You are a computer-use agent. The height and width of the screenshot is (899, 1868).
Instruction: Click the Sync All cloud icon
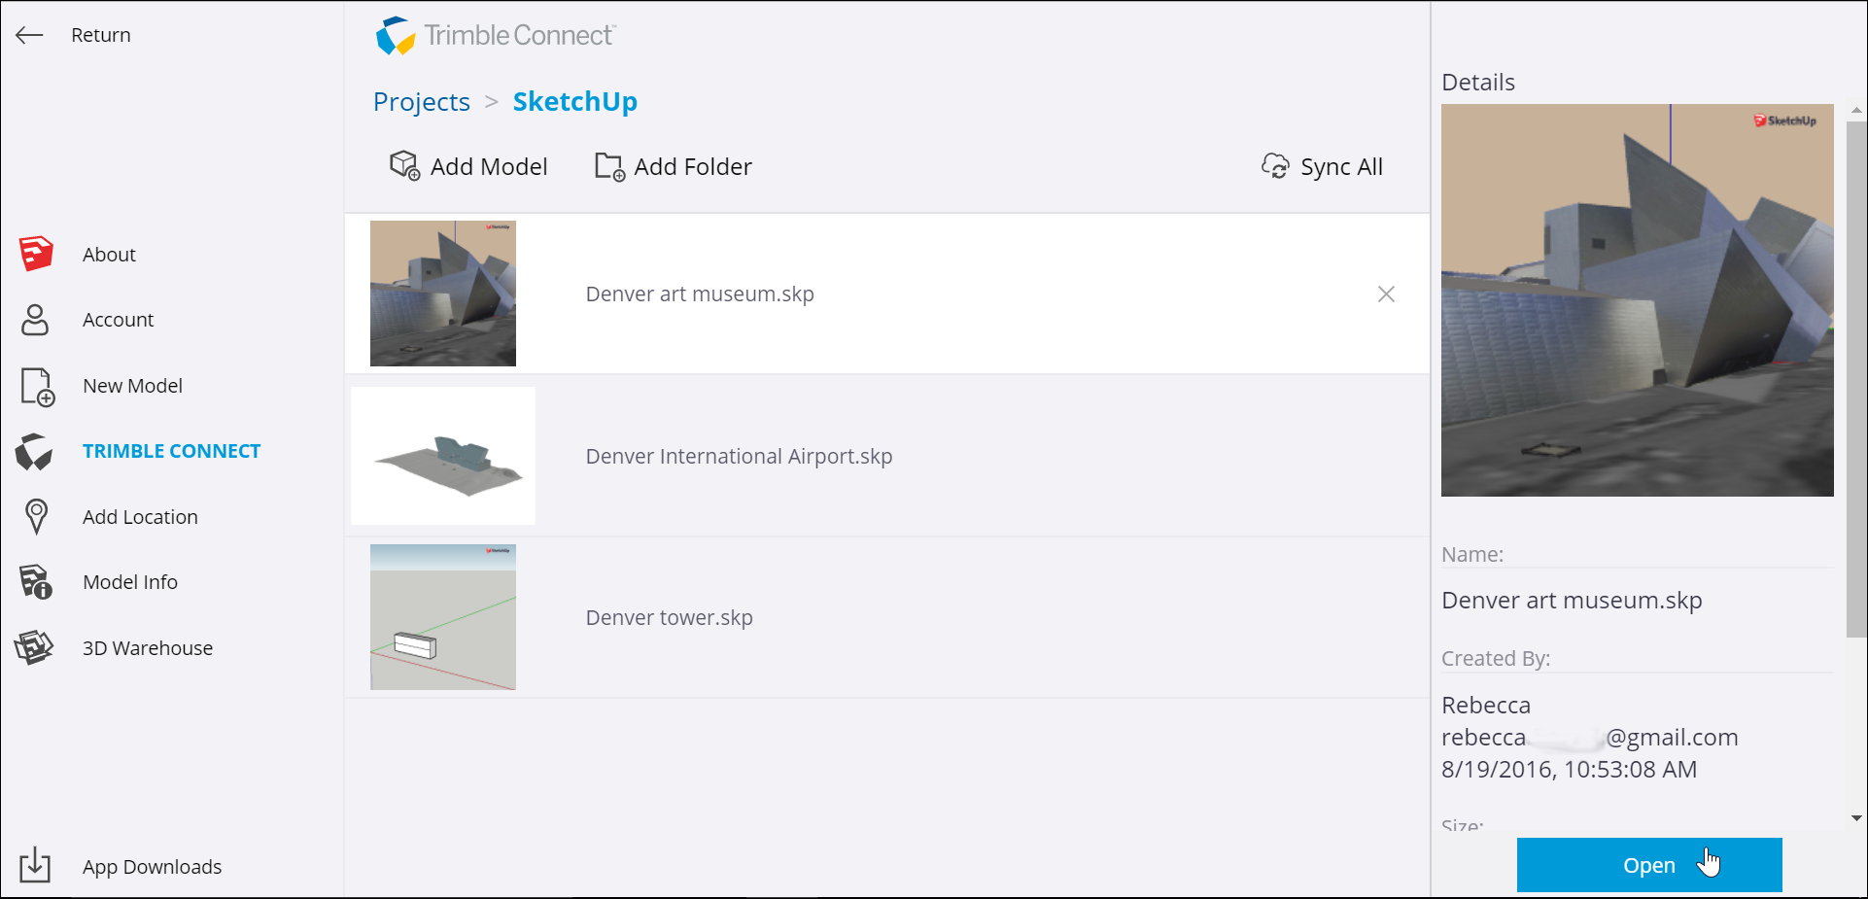pos(1275,166)
